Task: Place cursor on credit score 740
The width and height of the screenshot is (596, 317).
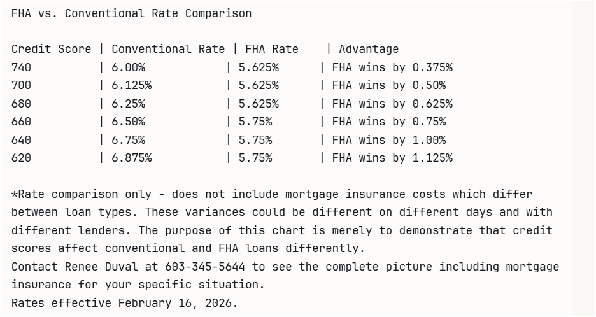Action: point(21,67)
